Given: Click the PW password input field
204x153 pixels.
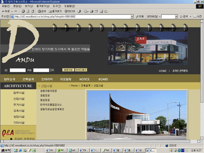Looking at the screenshot, I should pyautogui.click(x=41, y=70).
